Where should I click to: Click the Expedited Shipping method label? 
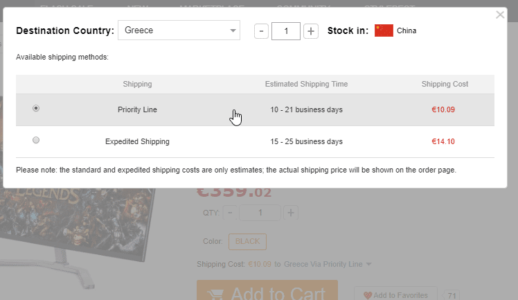coord(137,141)
